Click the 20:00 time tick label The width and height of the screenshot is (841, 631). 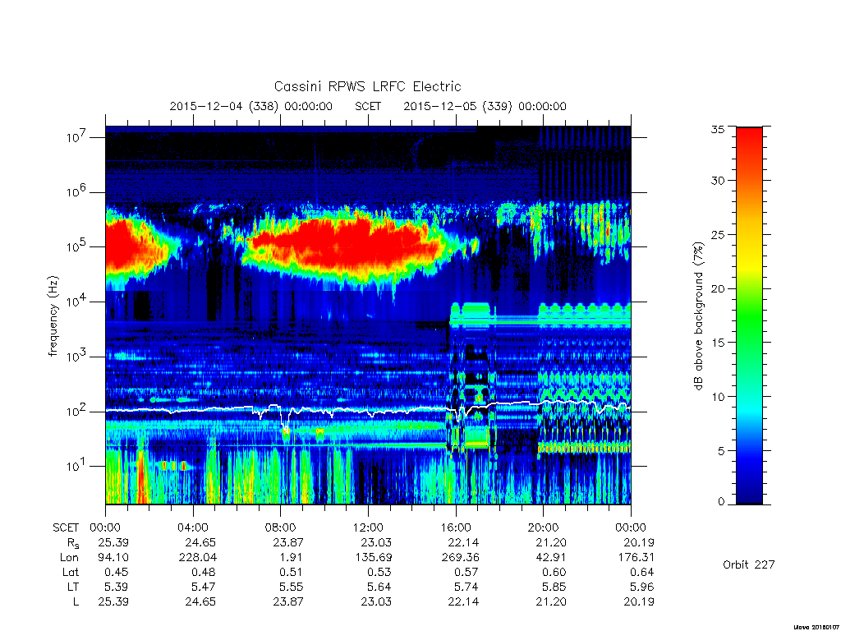coord(543,527)
